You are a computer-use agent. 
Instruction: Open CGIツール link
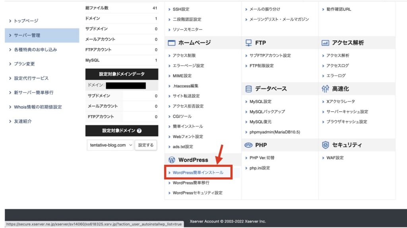point(182,116)
